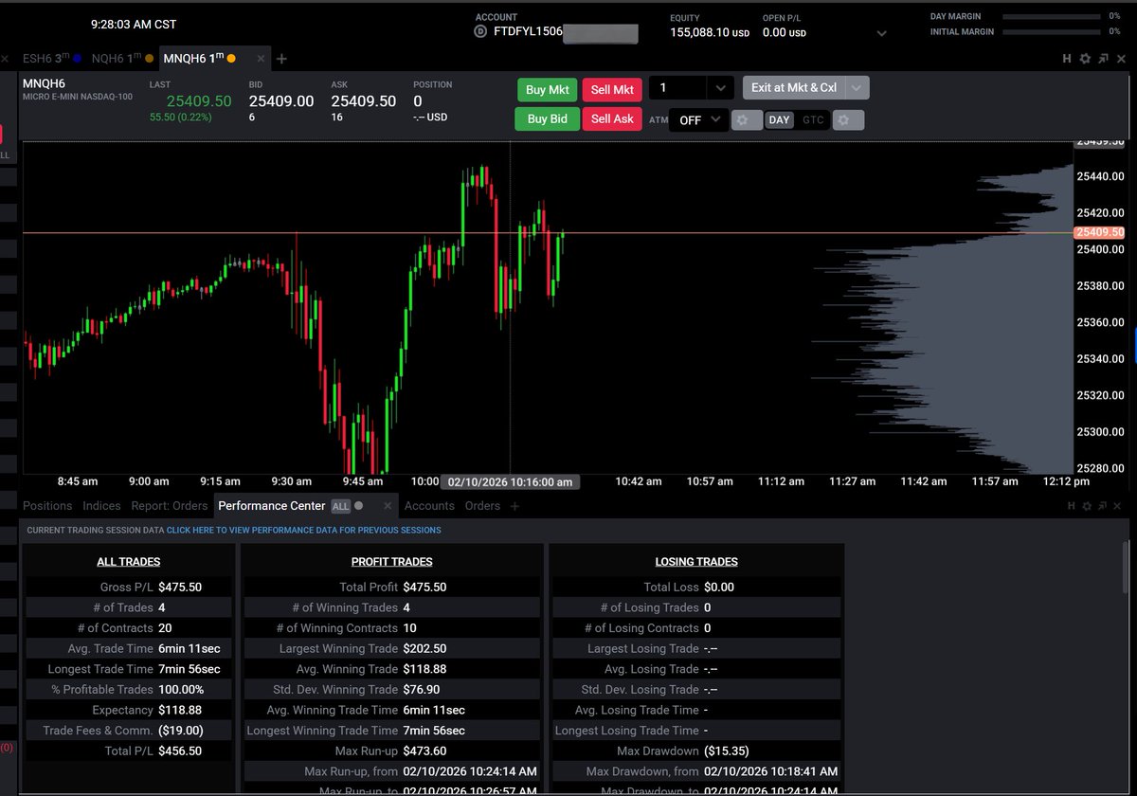Image resolution: width=1137 pixels, height=796 pixels.
Task: Click the Total P/L value $456.50
Action: pos(180,751)
